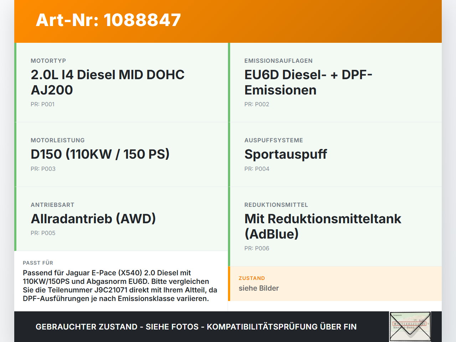Click the PR: P005 code
This screenshot has width=456, height=342.
click(x=43, y=233)
